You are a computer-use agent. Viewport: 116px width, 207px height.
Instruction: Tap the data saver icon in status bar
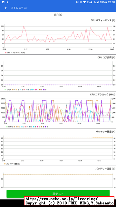click(x=77, y=2)
